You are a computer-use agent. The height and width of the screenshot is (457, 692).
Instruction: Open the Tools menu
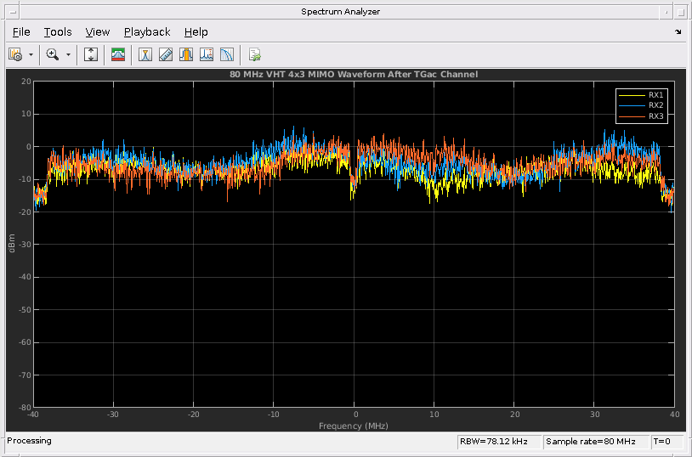click(58, 32)
